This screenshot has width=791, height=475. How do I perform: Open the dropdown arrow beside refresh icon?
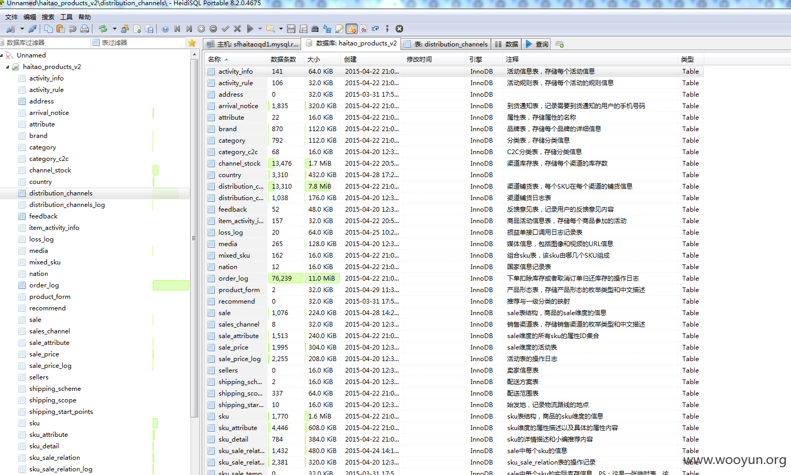[x=114, y=29]
